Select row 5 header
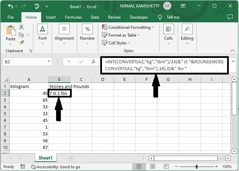Image resolution: width=239 pixels, height=171 pixels. (5, 113)
